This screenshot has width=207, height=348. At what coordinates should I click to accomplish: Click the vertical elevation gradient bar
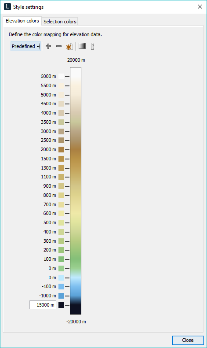76,191
